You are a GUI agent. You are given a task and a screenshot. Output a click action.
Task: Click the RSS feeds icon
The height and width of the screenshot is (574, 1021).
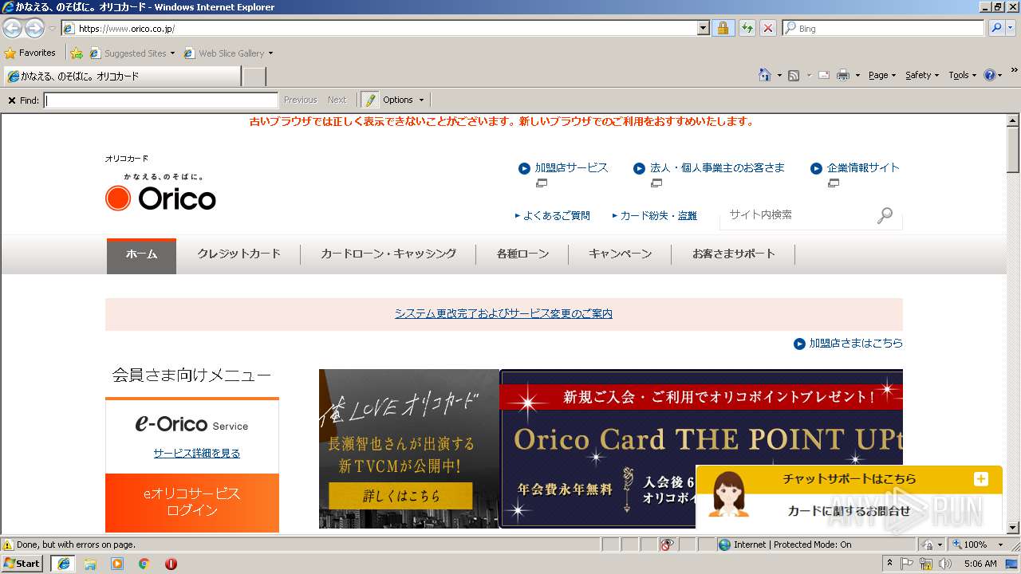tap(794, 75)
